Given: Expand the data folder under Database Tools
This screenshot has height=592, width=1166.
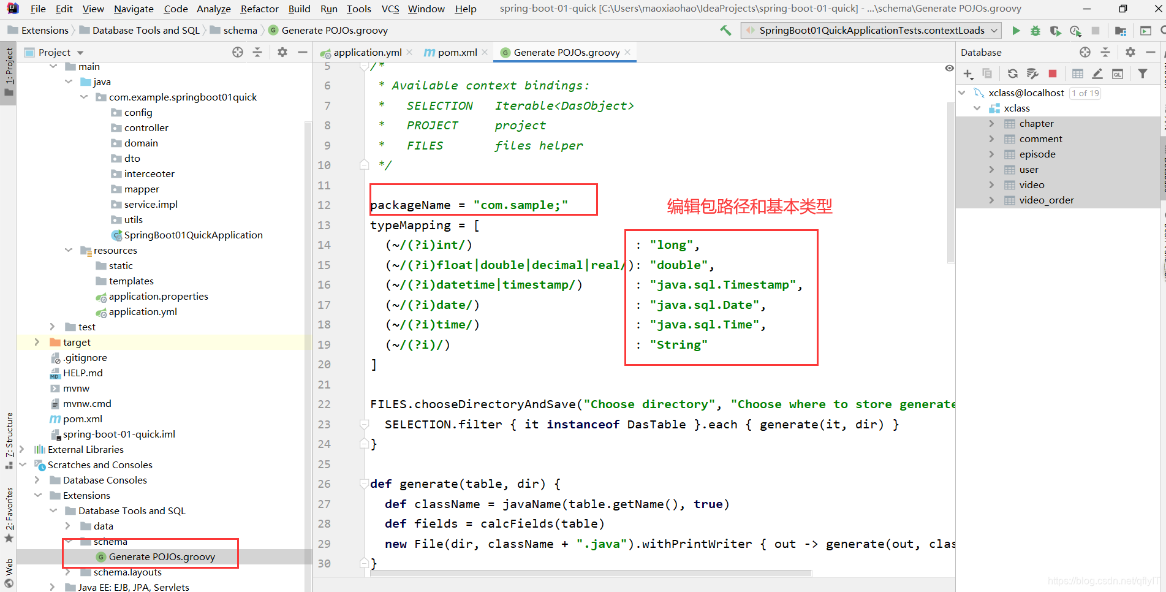Looking at the screenshot, I should click(x=68, y=526).
